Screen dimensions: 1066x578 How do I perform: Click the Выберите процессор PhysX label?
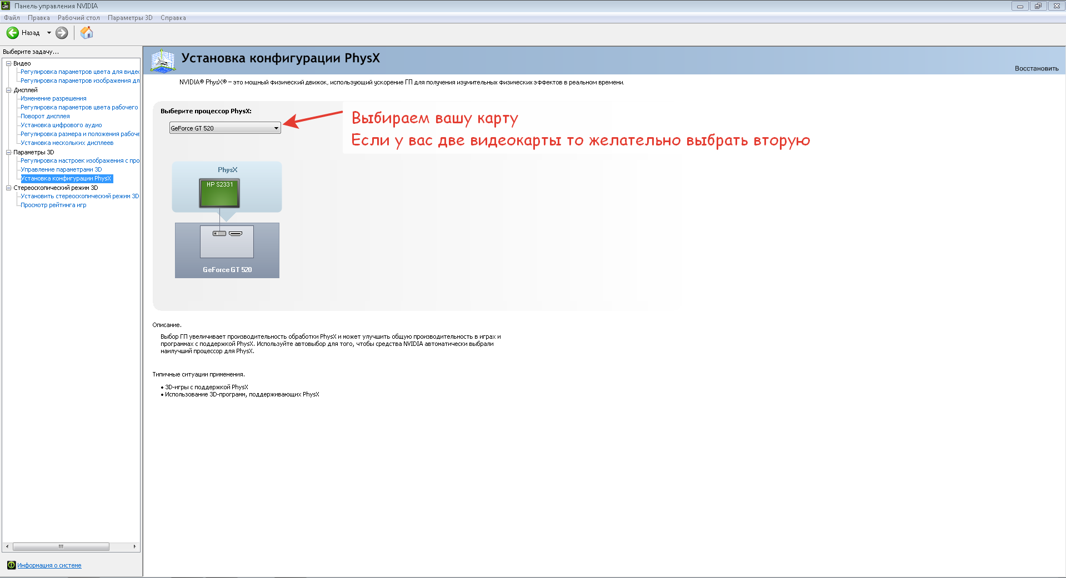point(206,111)
